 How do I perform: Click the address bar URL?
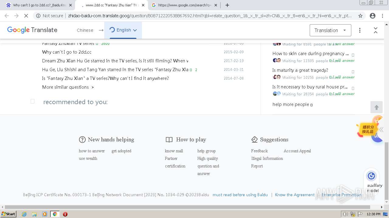click(210, 16)
